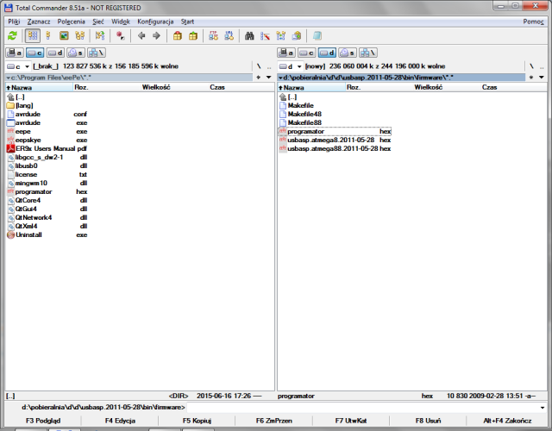This screenshot has width=552, height=431.
Task: Click the notepad icon in toolbar
Action: point(317,35)
